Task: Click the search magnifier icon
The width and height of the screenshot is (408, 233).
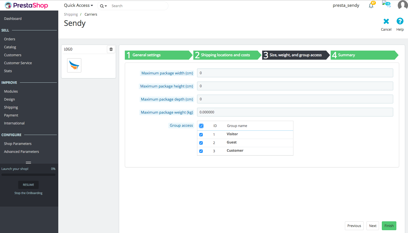Action: point(102,6)
